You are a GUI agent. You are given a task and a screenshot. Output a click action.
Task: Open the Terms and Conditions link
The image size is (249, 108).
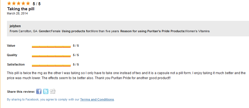point(97,100)
